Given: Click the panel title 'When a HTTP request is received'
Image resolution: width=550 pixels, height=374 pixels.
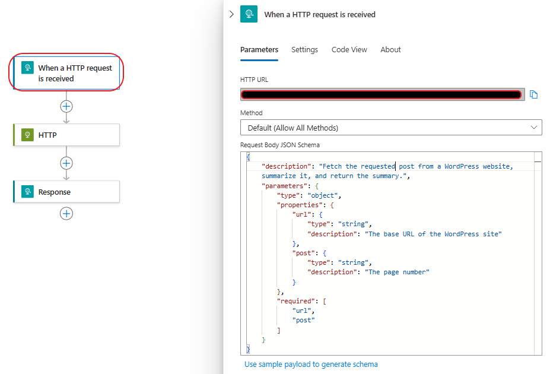Looking at the screenshot, I should [x=320, y=14].
